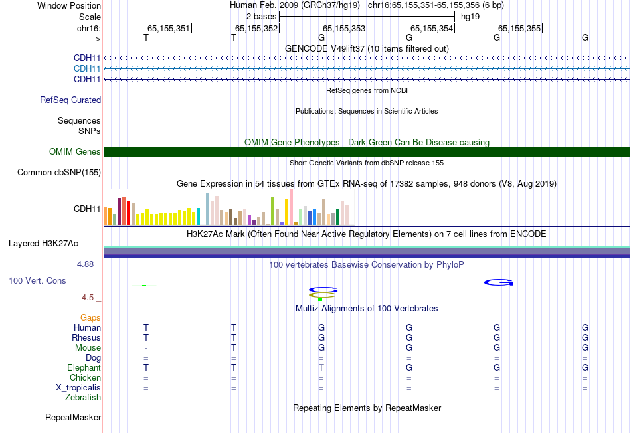Click the CDH11 GTEx expression bar chart
This screenshot has height=433, width=631.
tap(229, 207)
